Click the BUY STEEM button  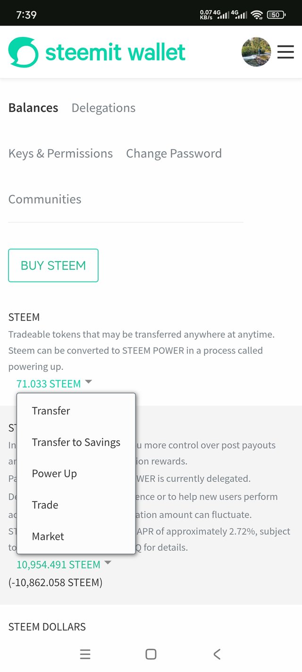(53, 265)
